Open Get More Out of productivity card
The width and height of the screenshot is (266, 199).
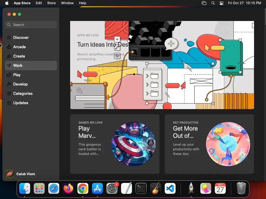(209, 144)
